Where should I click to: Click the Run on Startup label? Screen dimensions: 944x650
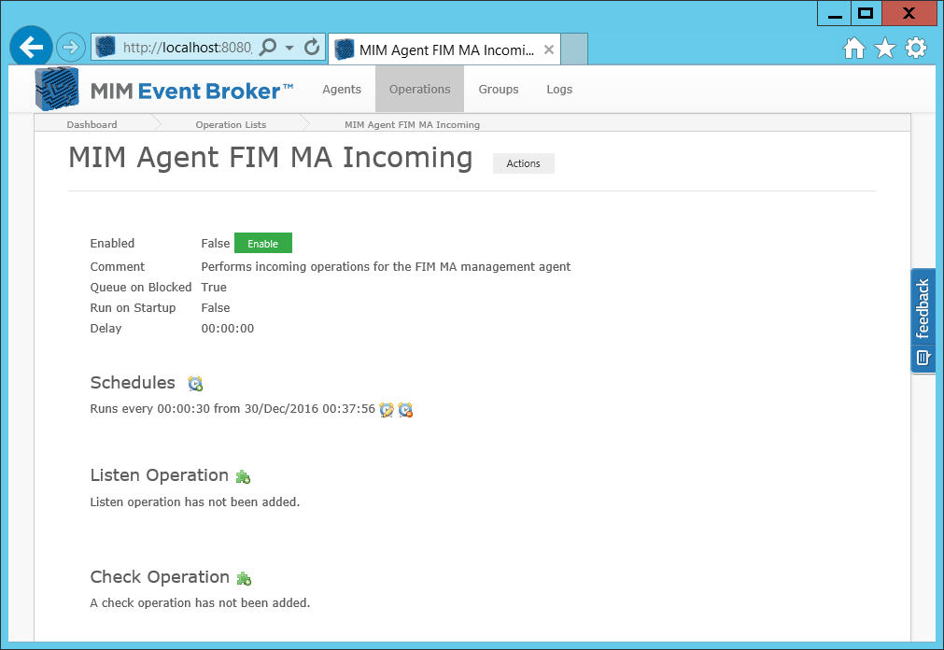(x=133, y=308)
